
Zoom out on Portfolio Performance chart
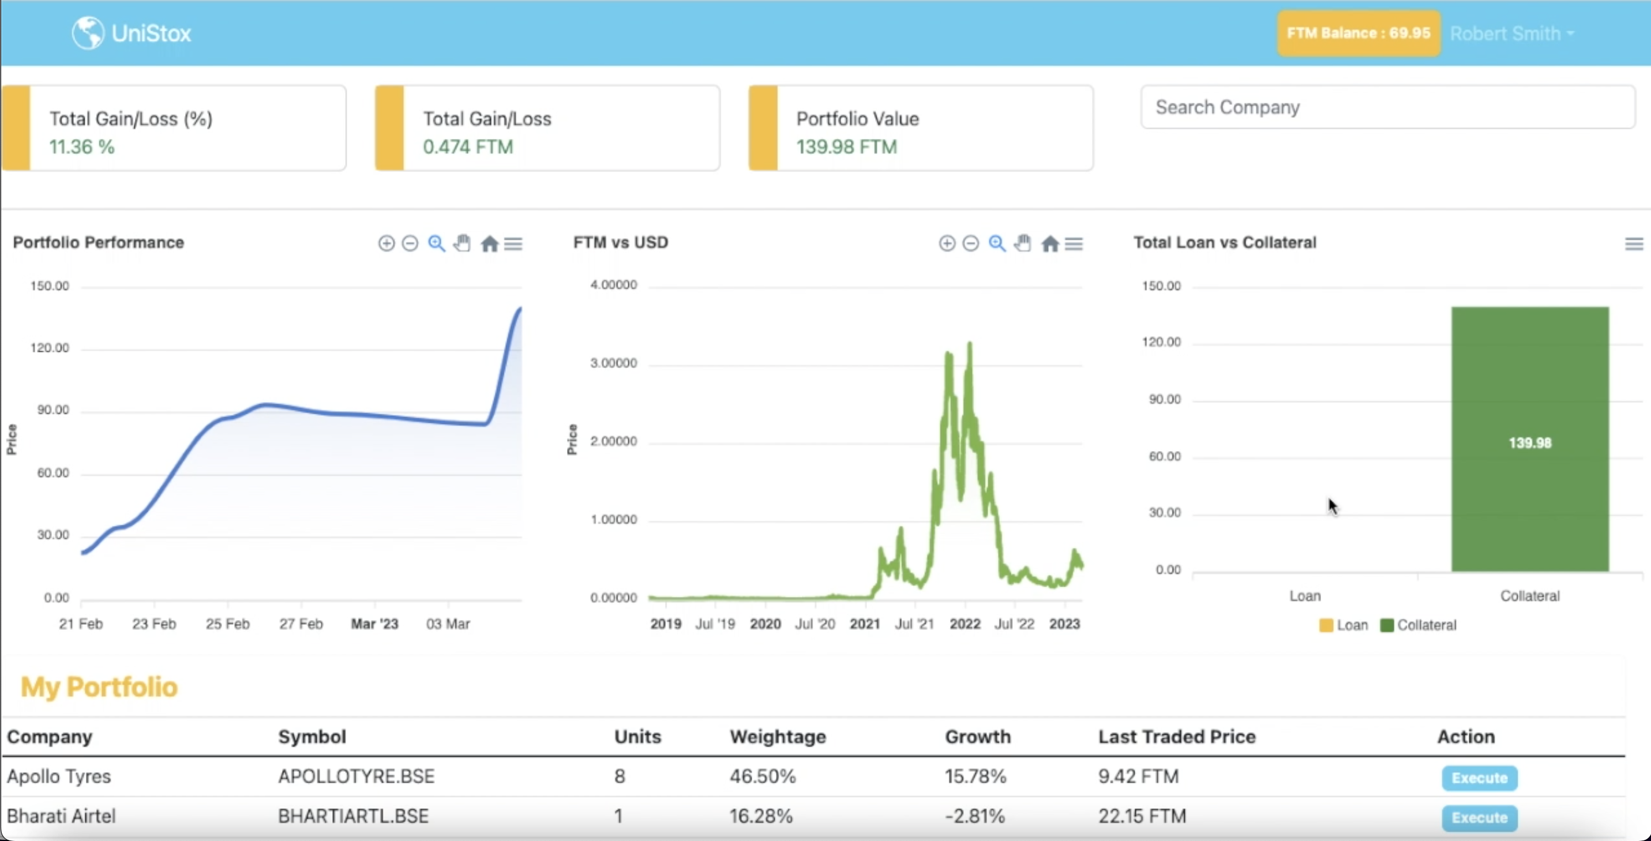[x=410, y=243]
